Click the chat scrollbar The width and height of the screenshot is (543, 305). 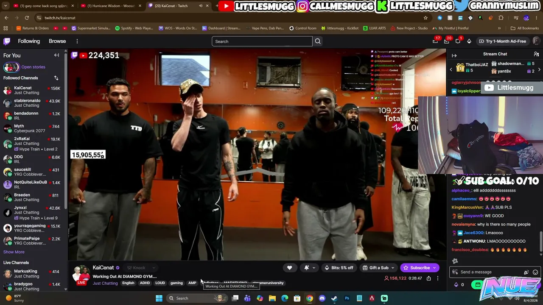(x=540, y=241)
